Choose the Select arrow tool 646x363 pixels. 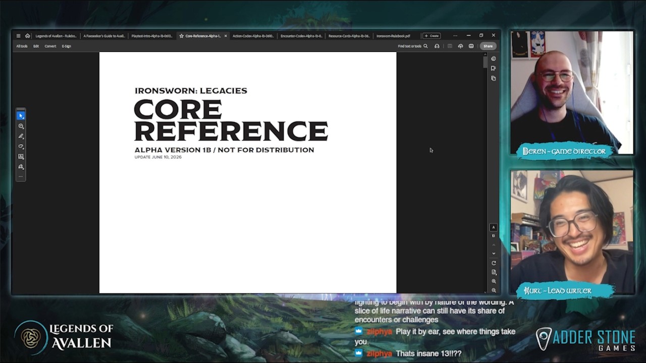pyautogui.click(x=21, y=116)
